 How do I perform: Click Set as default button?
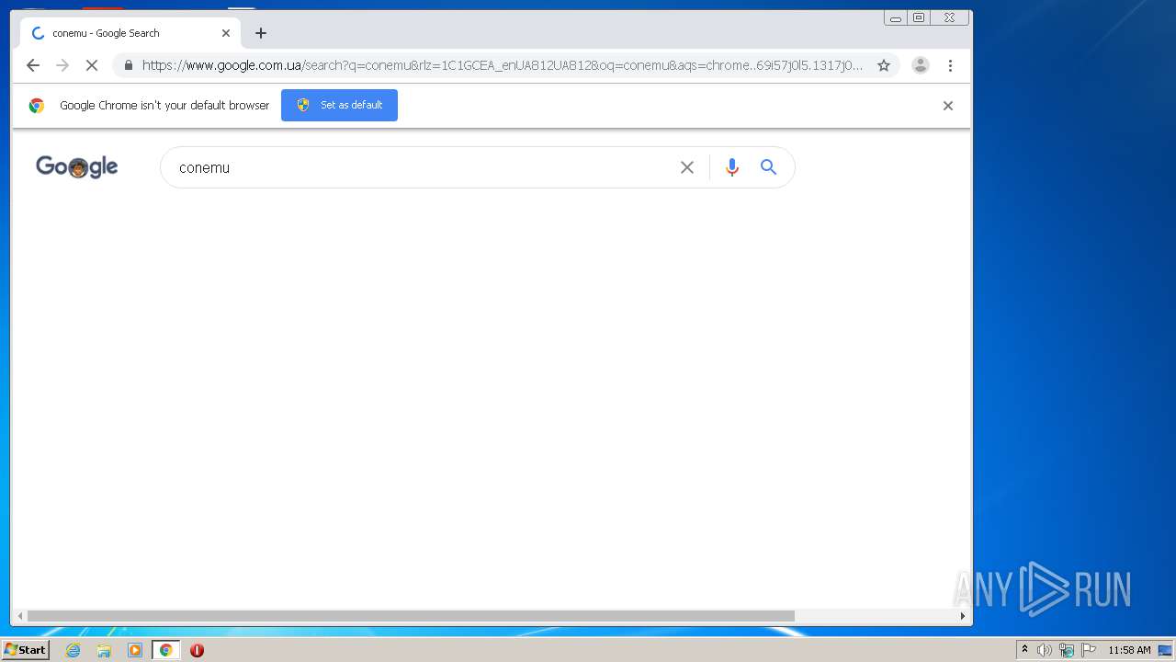coord(339,105)
